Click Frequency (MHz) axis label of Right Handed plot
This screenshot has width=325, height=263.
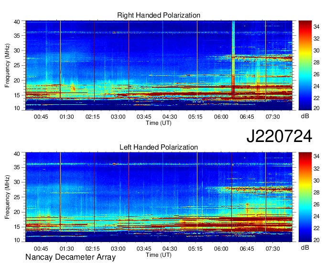pos(7,65)
